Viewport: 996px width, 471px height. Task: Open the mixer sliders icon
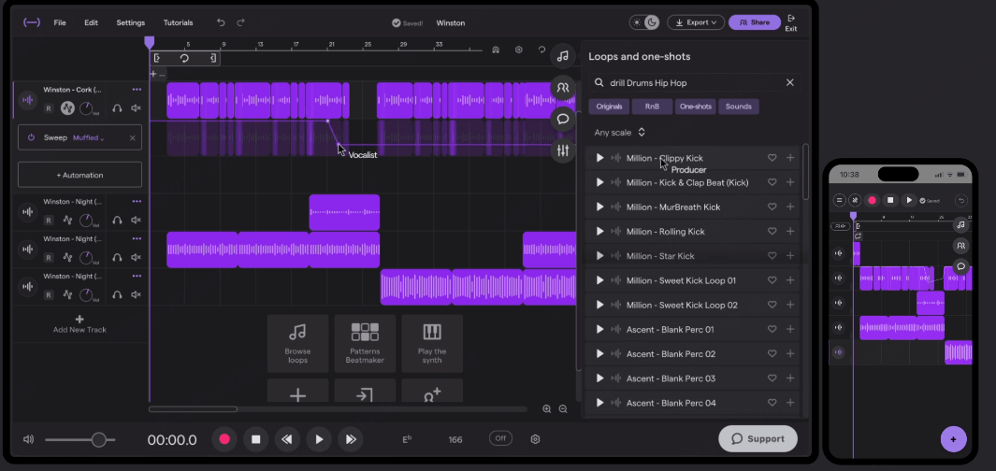562,150
